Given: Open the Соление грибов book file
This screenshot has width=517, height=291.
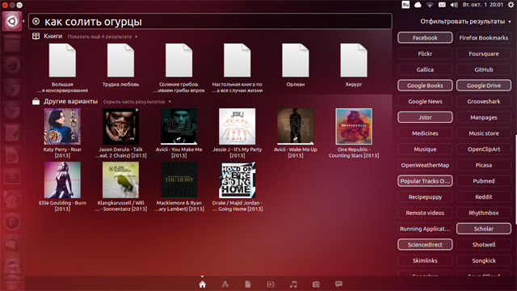Looking at the screenshot, I should point(179,68).
